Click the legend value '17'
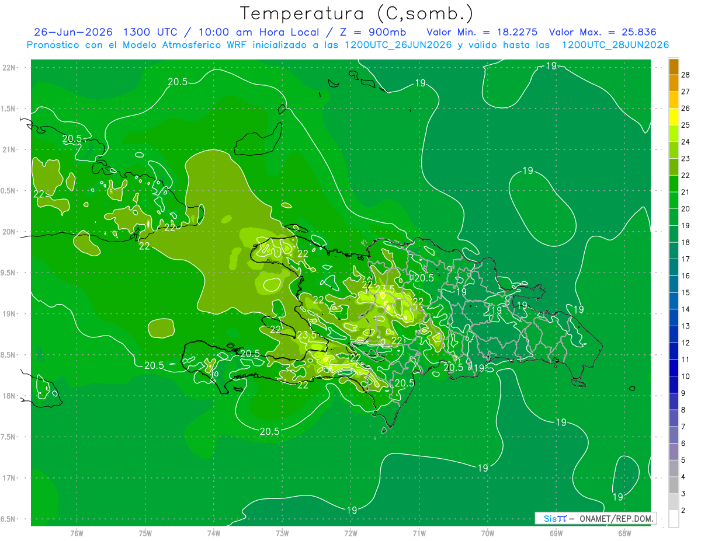701x541 pixels. tap(686, 259)
